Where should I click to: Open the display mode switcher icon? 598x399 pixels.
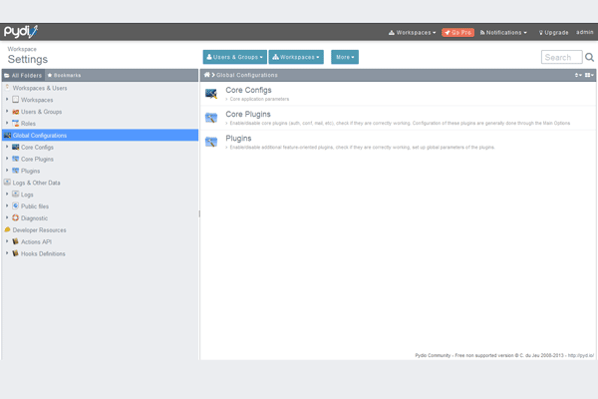(589, 75)
